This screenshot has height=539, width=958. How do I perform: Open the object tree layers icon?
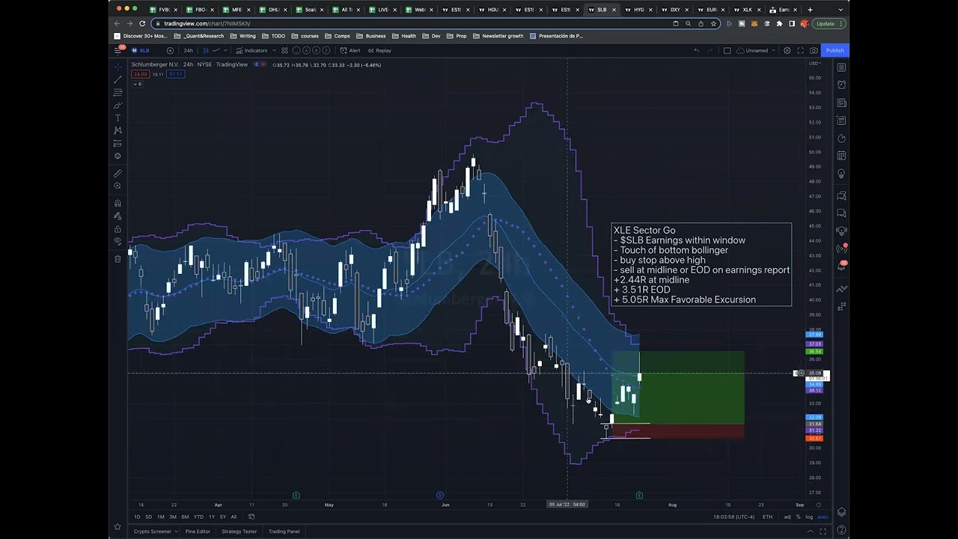click(x=841, y=512)
